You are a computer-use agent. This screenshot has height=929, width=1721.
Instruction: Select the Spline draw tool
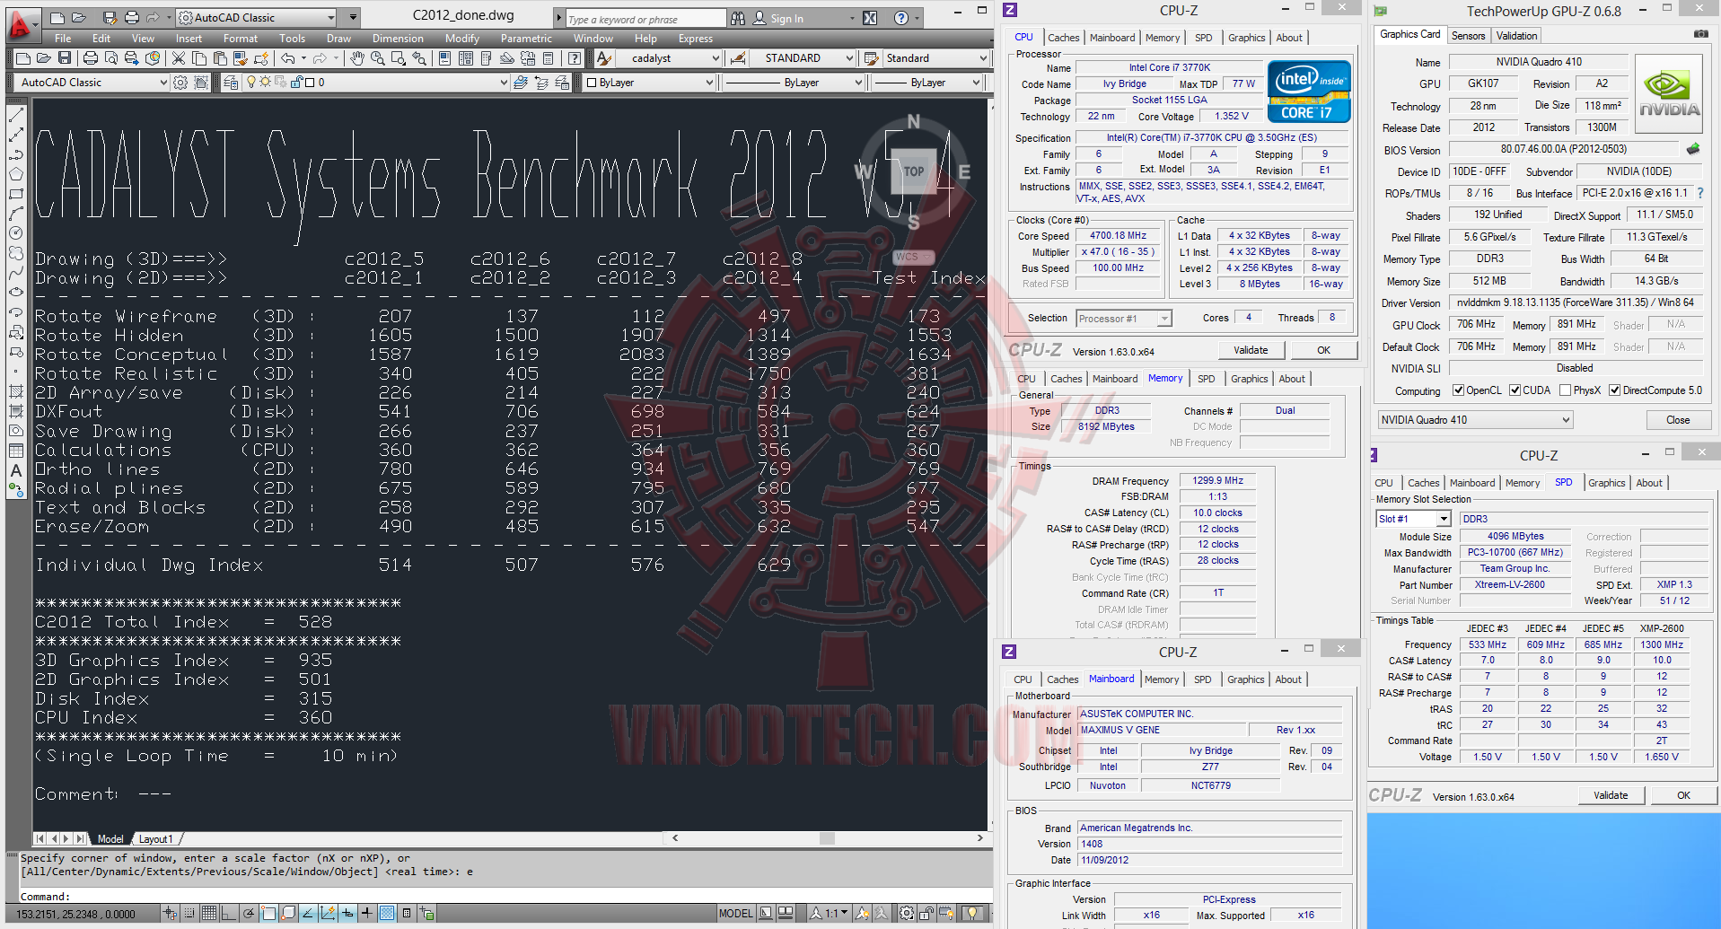16,273
